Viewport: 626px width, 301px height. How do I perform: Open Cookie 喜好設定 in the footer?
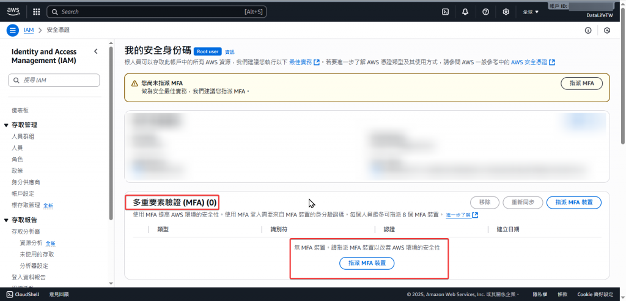[595, 294]
